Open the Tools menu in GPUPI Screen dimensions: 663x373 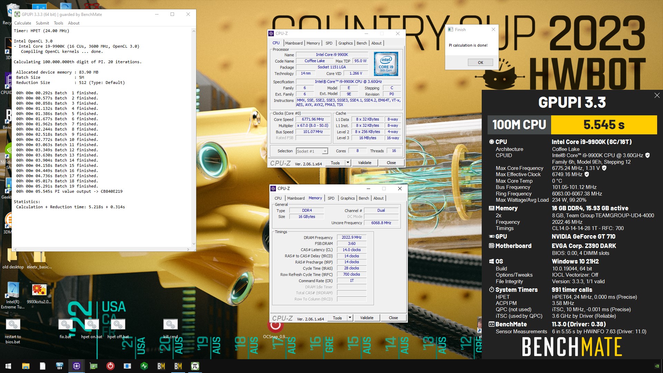pyautogui.click(x=58, y=23)
